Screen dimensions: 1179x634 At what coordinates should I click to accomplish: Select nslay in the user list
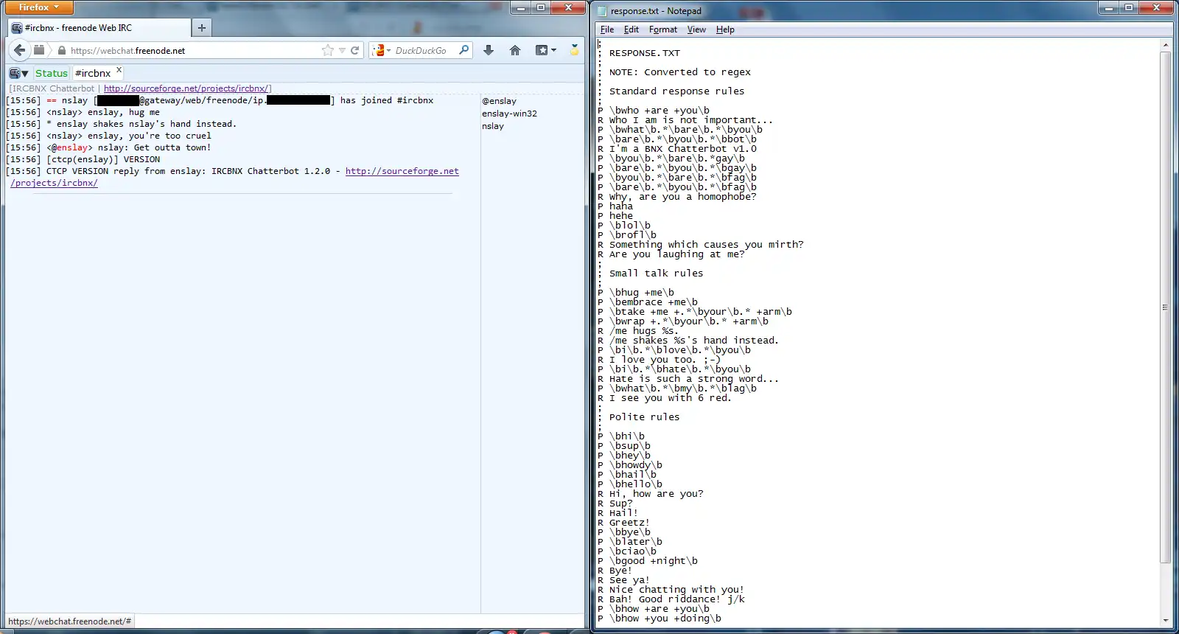coord(493,126)
